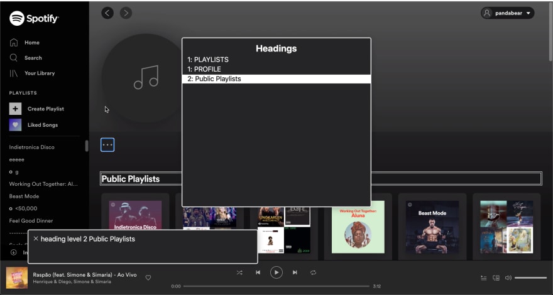Click the profile music-note picture

[146, 78]
